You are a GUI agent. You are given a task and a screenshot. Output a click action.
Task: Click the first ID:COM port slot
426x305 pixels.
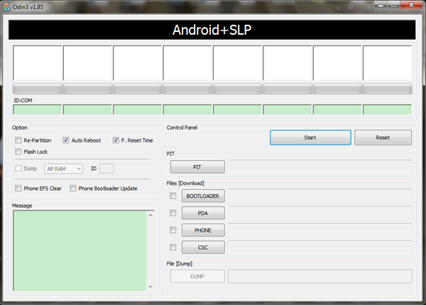coord(38,110)
